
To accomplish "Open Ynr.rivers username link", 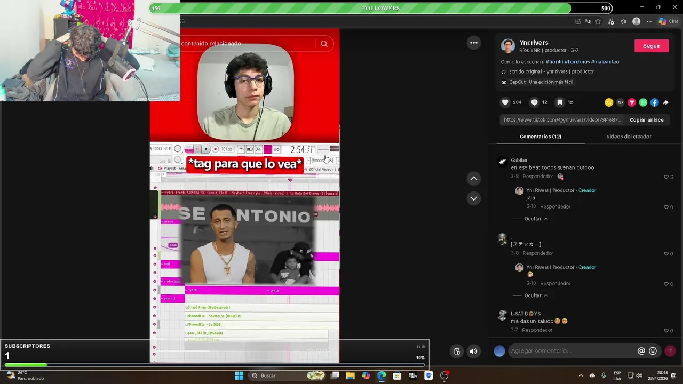I will pos(534,43).
